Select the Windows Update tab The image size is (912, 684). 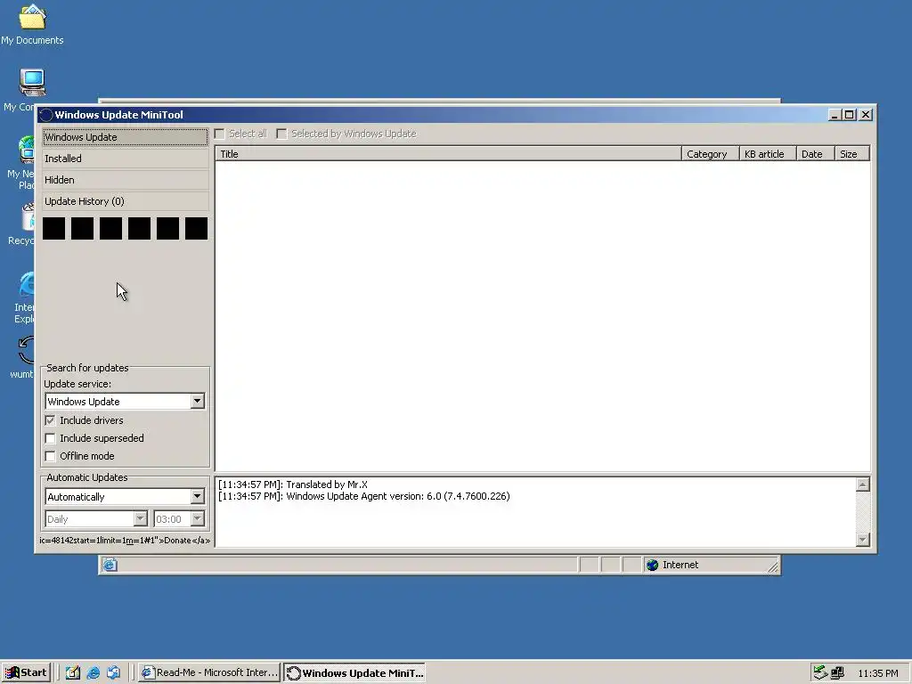[125, 137]
